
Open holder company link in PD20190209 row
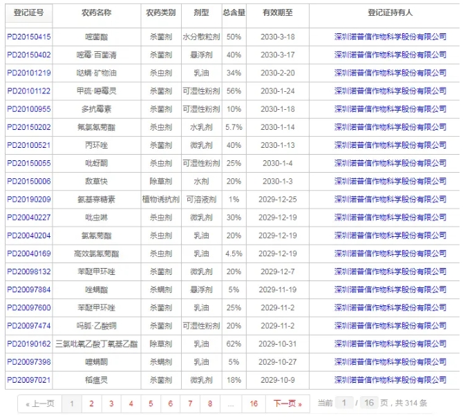pos(390,200)
